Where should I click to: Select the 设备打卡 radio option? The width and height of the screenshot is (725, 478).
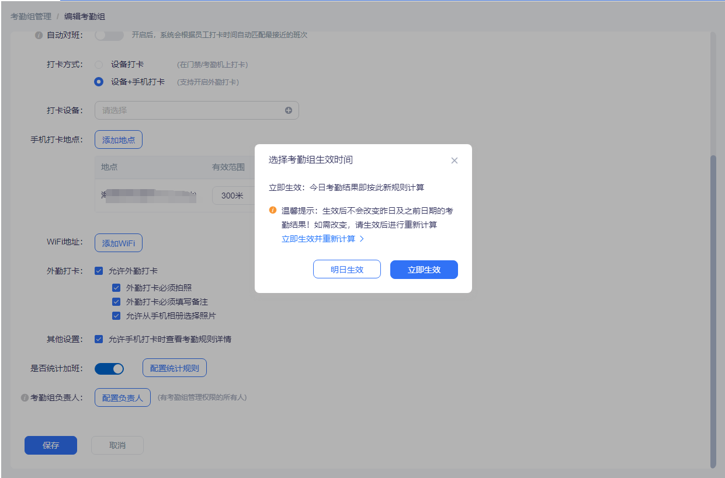(x=98, y=64)
